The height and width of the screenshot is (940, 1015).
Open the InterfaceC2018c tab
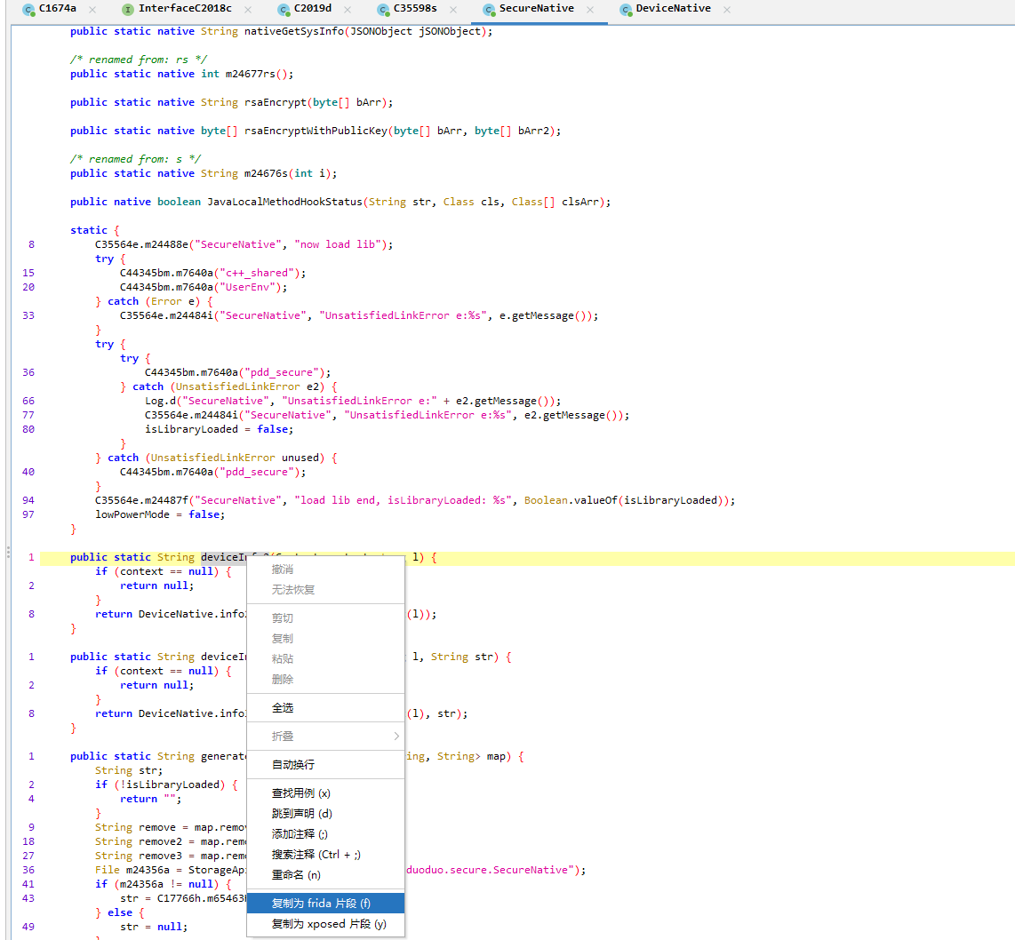tap(185, 8)
